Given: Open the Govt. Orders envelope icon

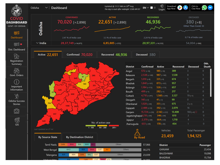Looking at the screenshot, I should pyautogui.click(x=16, y=71).
